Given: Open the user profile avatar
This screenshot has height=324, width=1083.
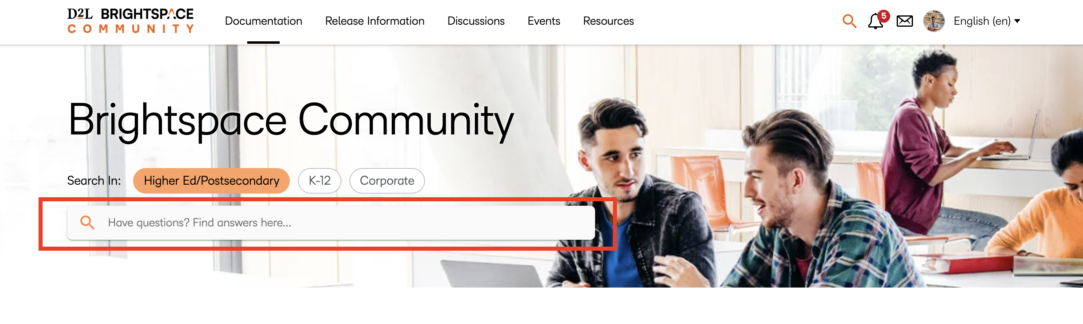Looking at the screenshot, I should 933,21.
